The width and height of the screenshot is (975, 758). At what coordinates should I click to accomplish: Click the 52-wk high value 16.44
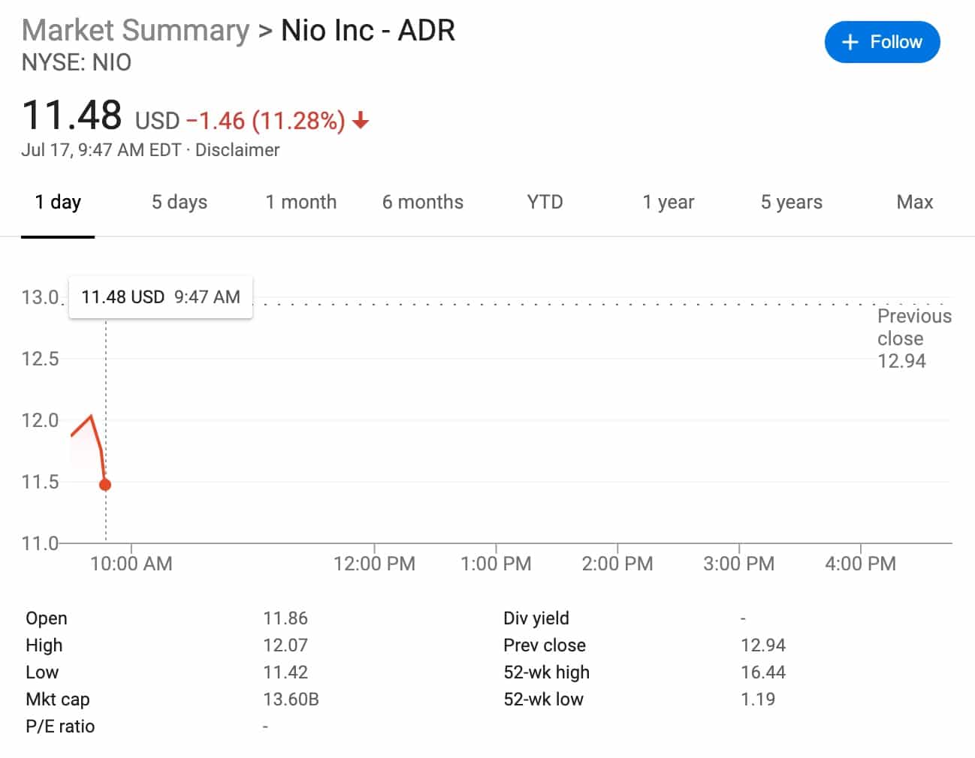click(763, 672)
